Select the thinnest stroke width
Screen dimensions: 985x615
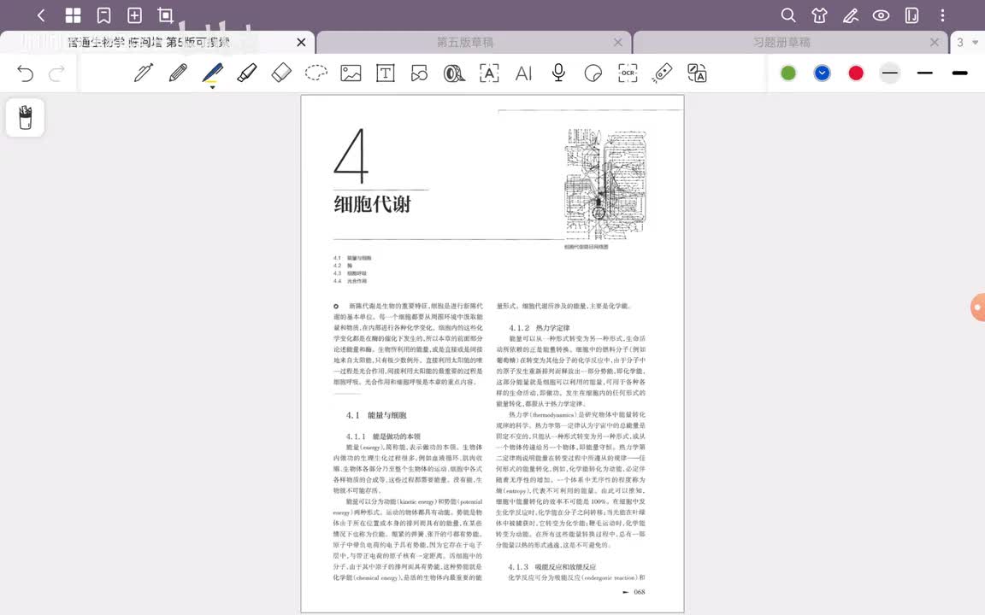click(x=889, y=73)
